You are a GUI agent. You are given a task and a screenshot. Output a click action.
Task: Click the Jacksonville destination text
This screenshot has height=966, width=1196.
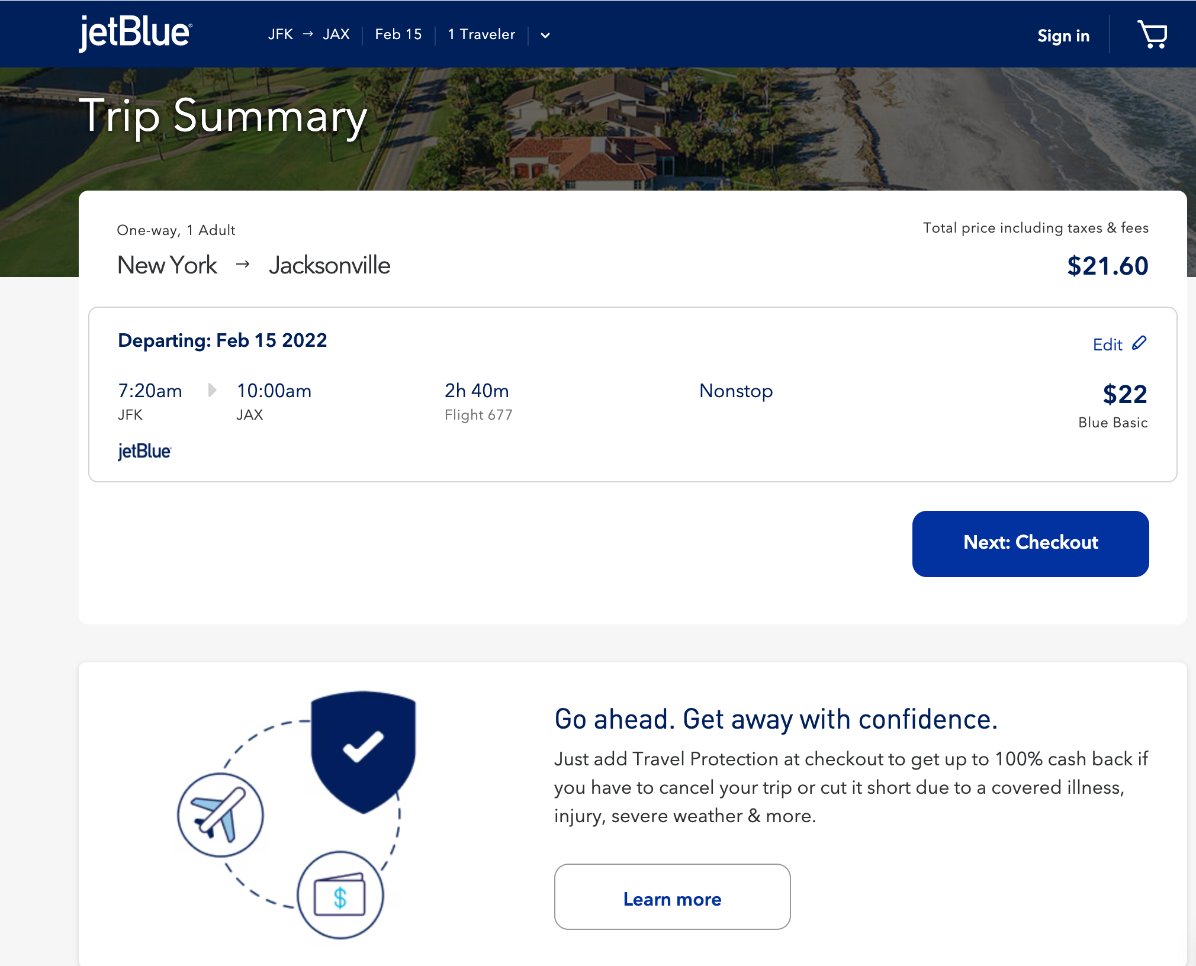tap(329, 265)
